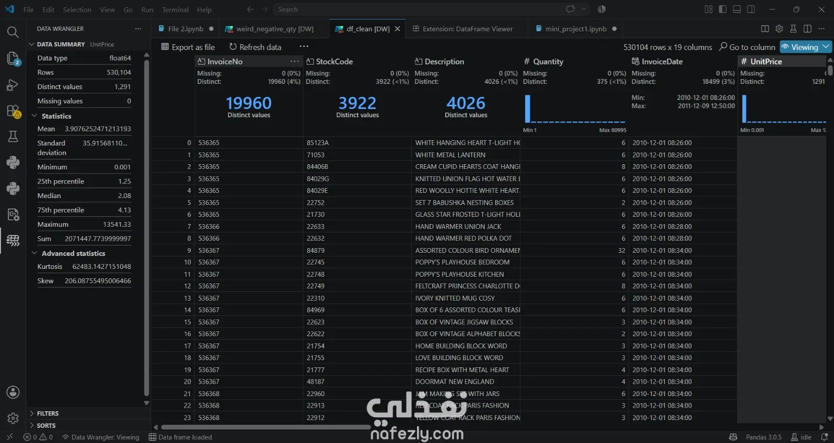Open the Testing flask view
This screenshot has width=834, height=443.
13,137
